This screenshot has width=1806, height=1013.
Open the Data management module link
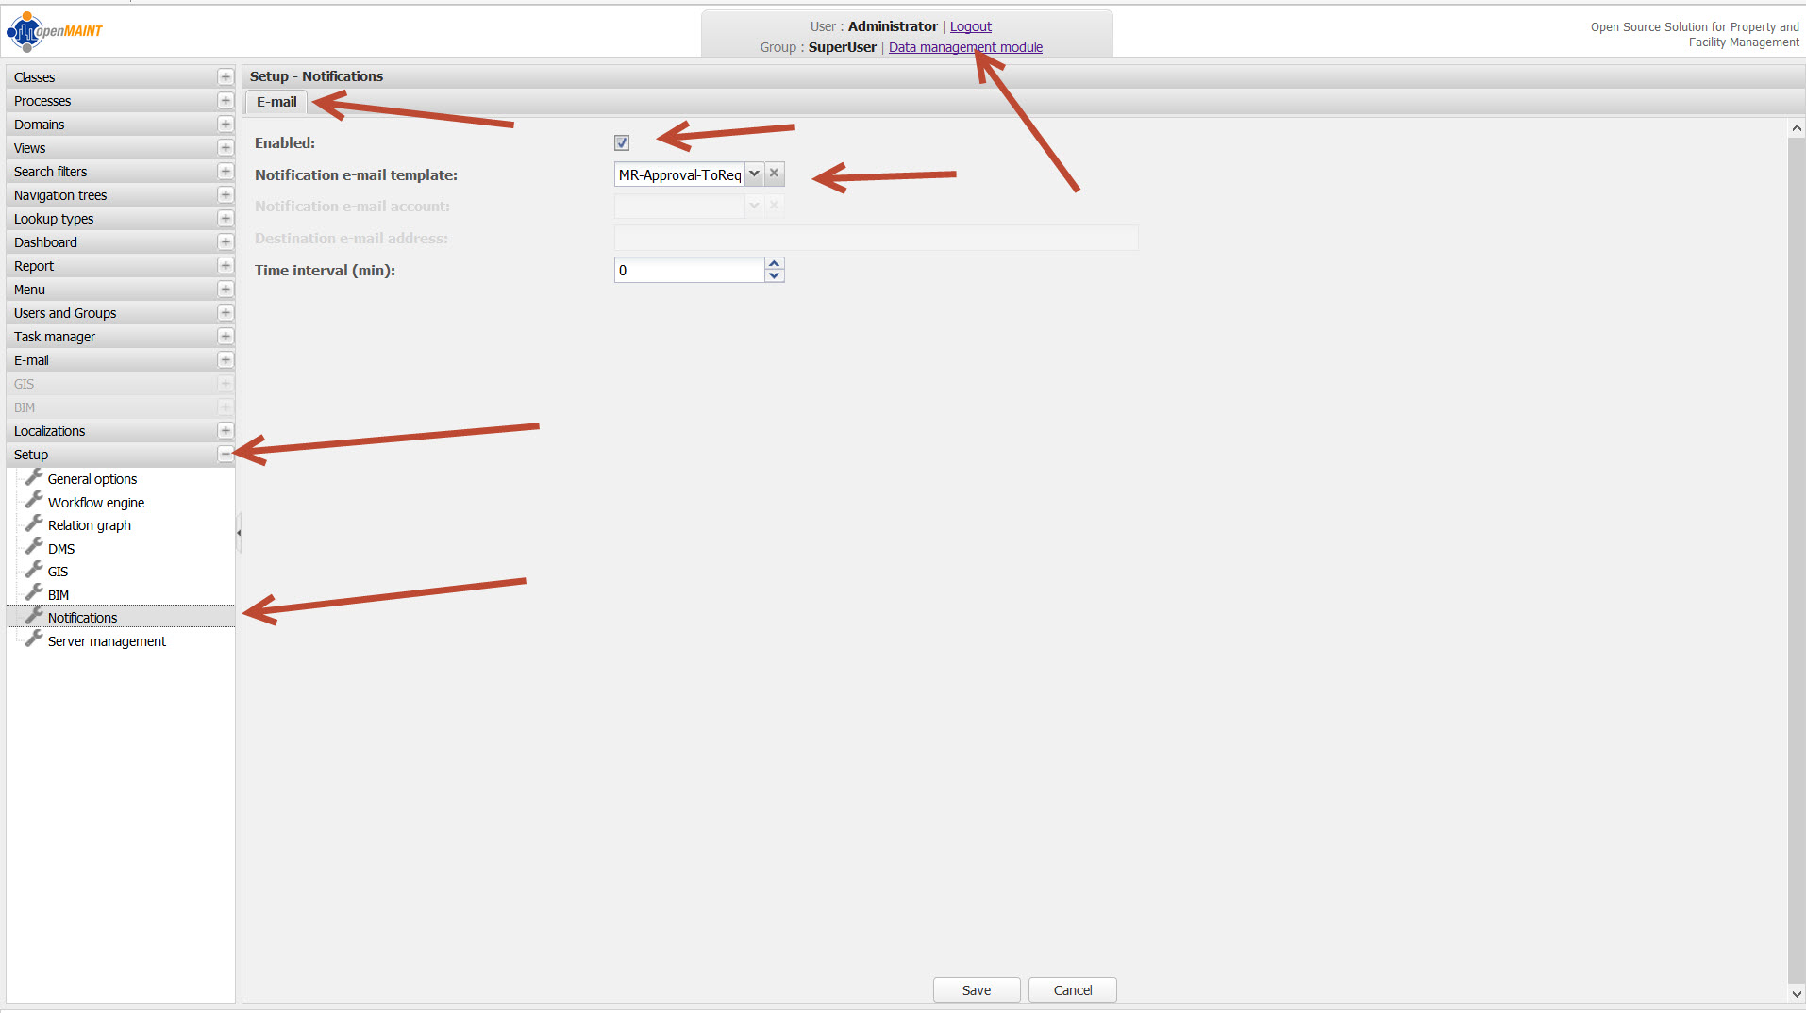965,47
